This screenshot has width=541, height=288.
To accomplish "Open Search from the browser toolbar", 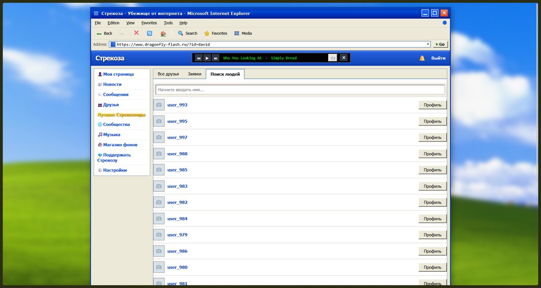I will click(x=188, y=33).
